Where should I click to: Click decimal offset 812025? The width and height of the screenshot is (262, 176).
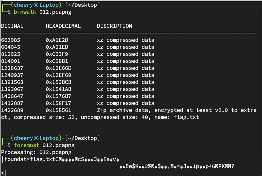point(11,54)
